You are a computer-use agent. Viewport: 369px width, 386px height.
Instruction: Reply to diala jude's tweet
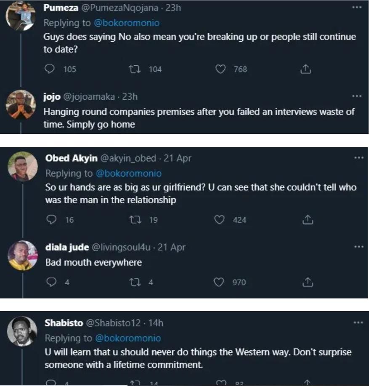coord(51,282)
